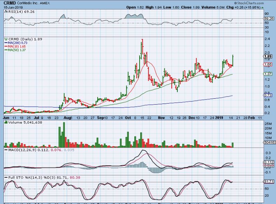Click the MA(10) 1.65 legend text
The image size is (276, 204).
pyautogui.click(x=16, y=47)
